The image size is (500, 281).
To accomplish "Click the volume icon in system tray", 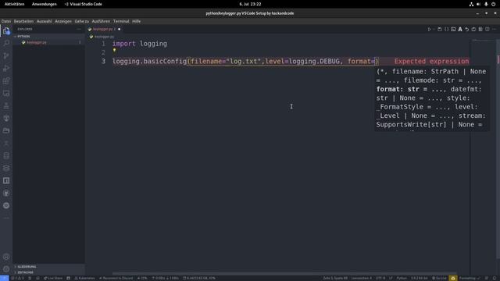I will pos(478,4).
